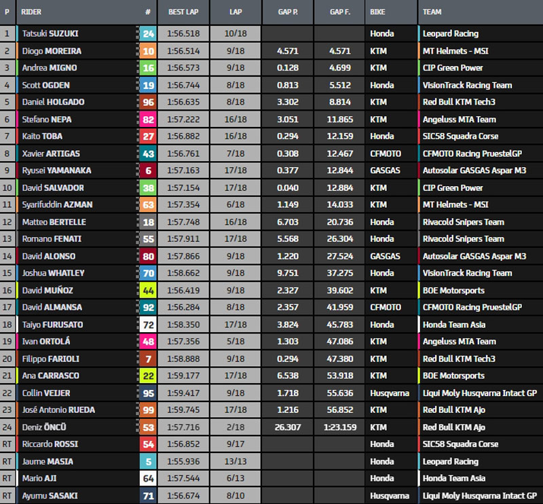Screen dimensions: 543x504
Task: Sort by the BEST LAP column header
Action: 183,12
